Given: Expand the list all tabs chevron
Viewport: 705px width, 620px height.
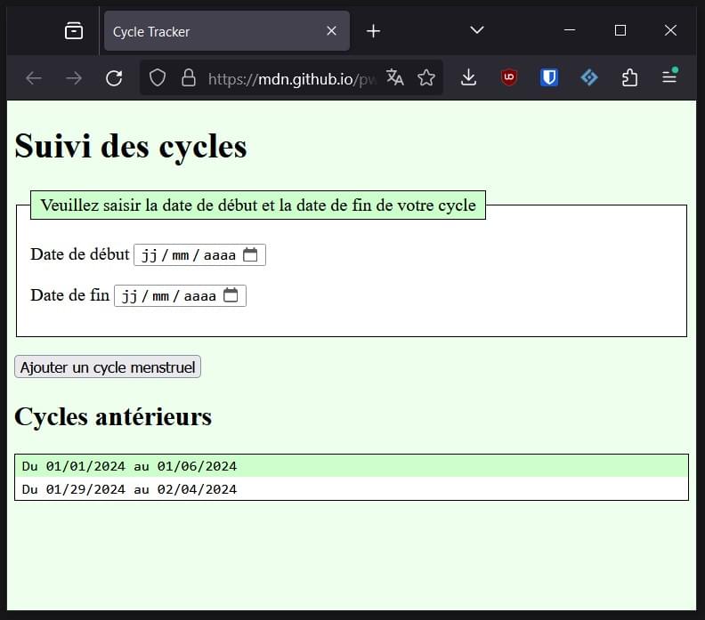Looking at the screenshot, I should pos(477,31).
